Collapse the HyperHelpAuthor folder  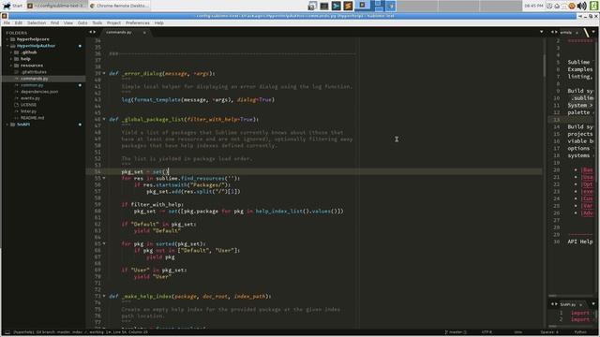coord(7,46)
